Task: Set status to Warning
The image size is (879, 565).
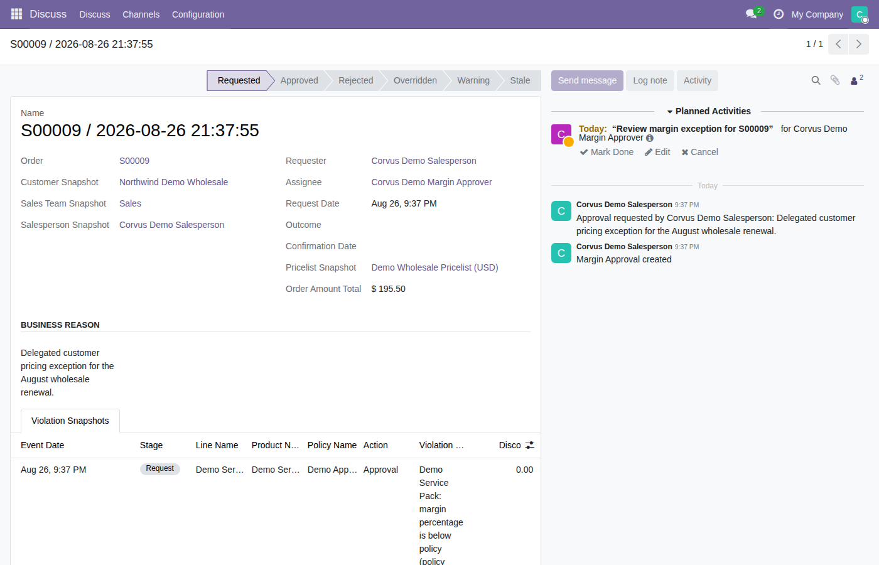Action: pos(473,80)
